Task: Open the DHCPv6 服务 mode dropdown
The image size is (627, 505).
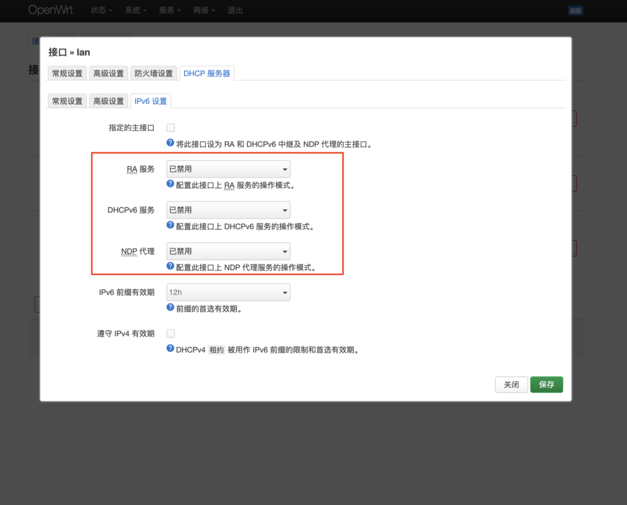Action: click(228, 211)
